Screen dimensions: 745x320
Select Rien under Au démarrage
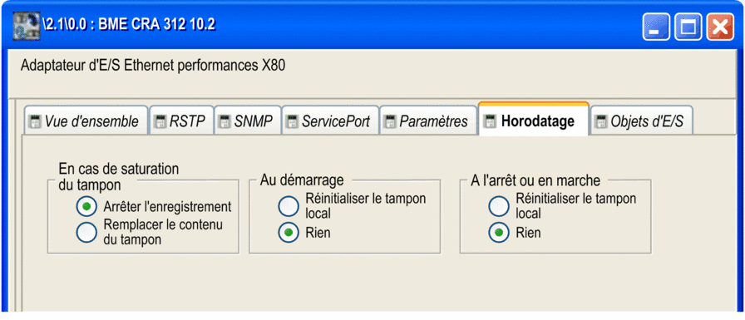click(x=289, y=233)
